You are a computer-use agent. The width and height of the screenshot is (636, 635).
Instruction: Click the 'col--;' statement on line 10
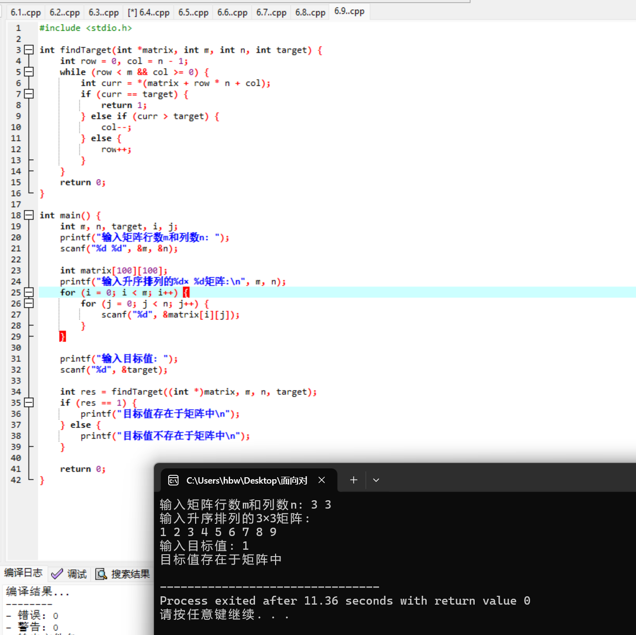(x=116, y=127)
